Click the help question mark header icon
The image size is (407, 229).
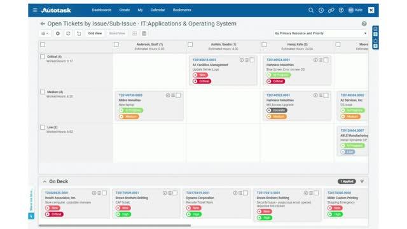(x=341, y=10)
